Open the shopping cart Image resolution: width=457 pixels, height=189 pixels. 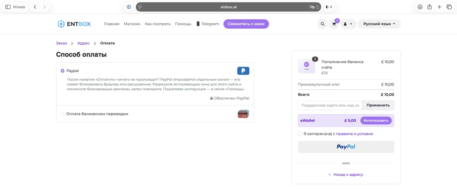click(334, 24)
